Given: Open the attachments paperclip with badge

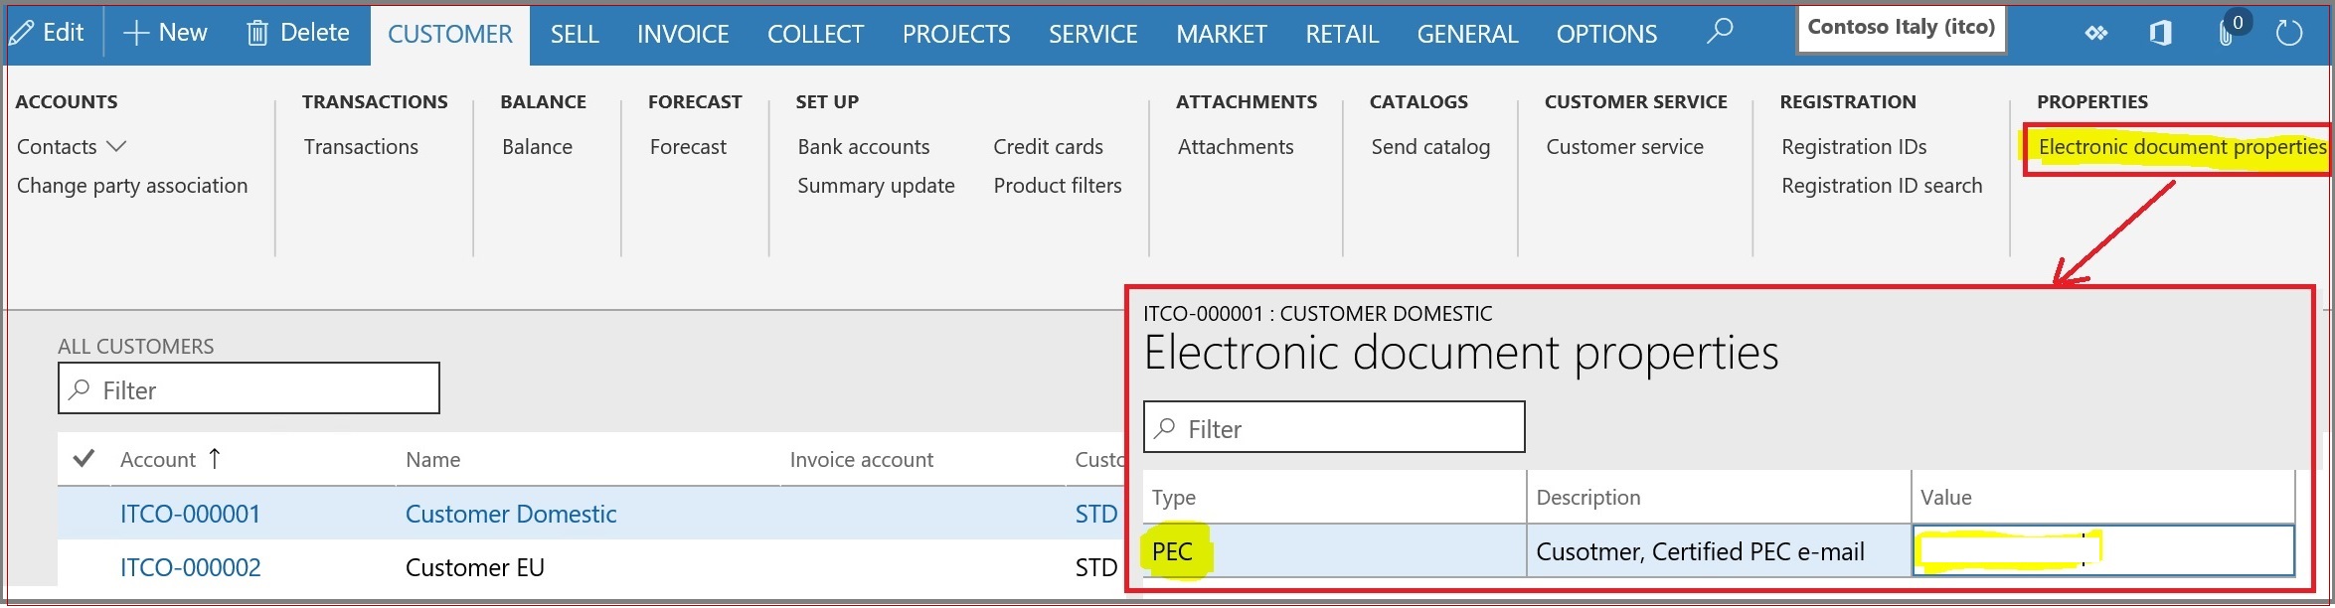Looking at the screenshot, I should (x=2227, y=32).
